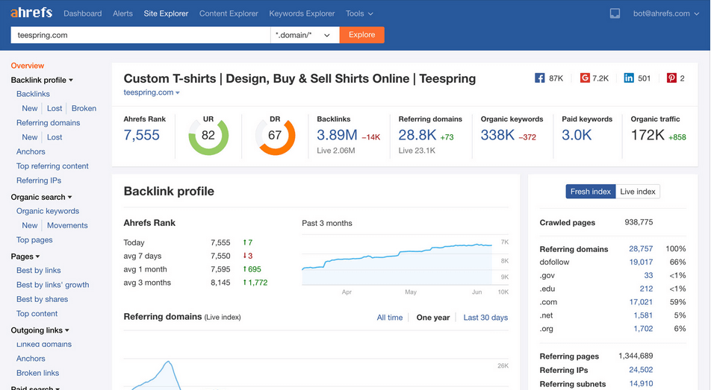Open Alerts in top navigation

click(123, 13)
